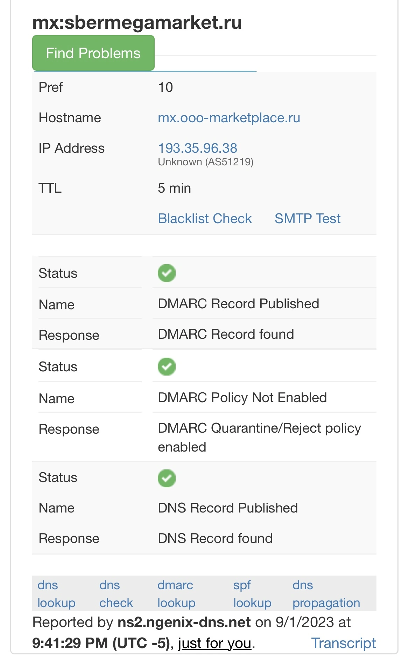Image resolution: width=409 pixels, height=667 pixels.
Task: Go to spf lookup
Action: click(252, 594)
